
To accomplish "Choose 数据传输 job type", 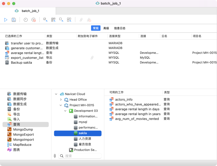I will [x=26, y=94].
